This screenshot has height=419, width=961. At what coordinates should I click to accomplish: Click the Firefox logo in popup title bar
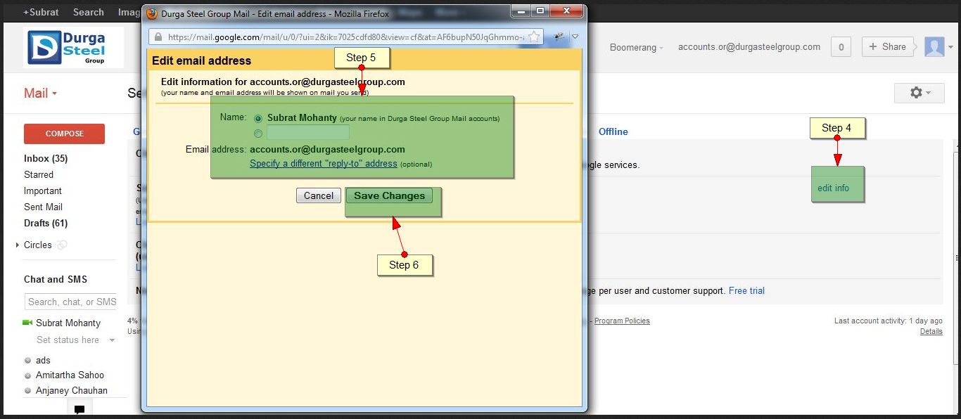click(151, 13)
